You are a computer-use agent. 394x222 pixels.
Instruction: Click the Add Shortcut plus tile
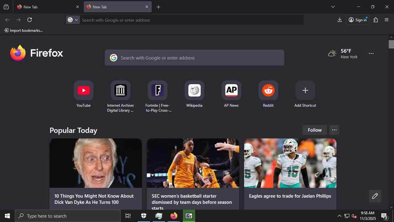pyautogui.click(x=305, y=90)
